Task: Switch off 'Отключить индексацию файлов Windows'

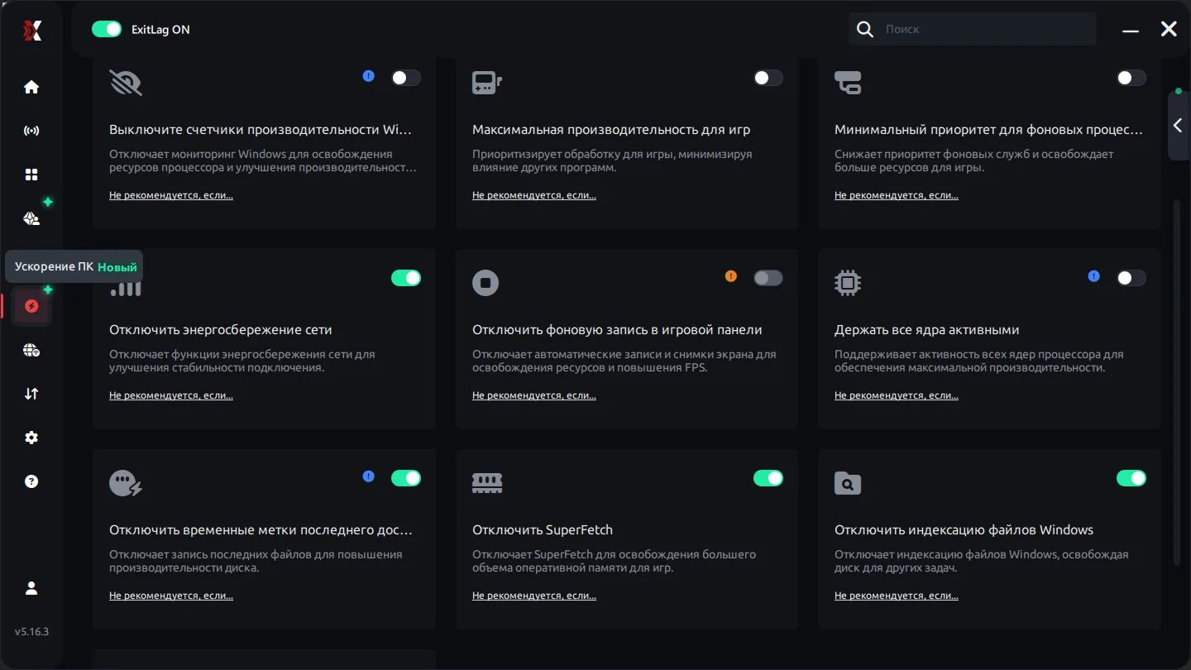Action: [1131, 478]
